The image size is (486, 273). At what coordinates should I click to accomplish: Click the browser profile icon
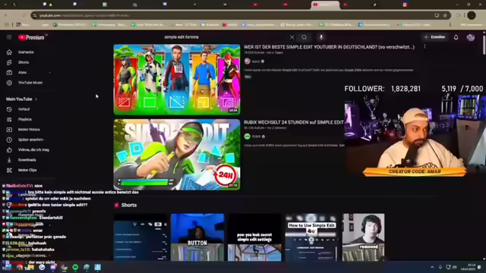pos(472,15)
